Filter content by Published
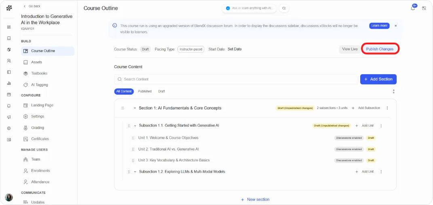This screenshot has width=433, height=205. tap(145, 91)
